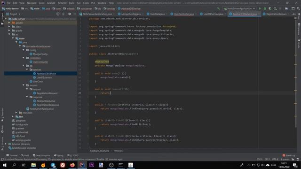Open the NoticServerApplication run configuration dropdown

click(x=239, y=8)
